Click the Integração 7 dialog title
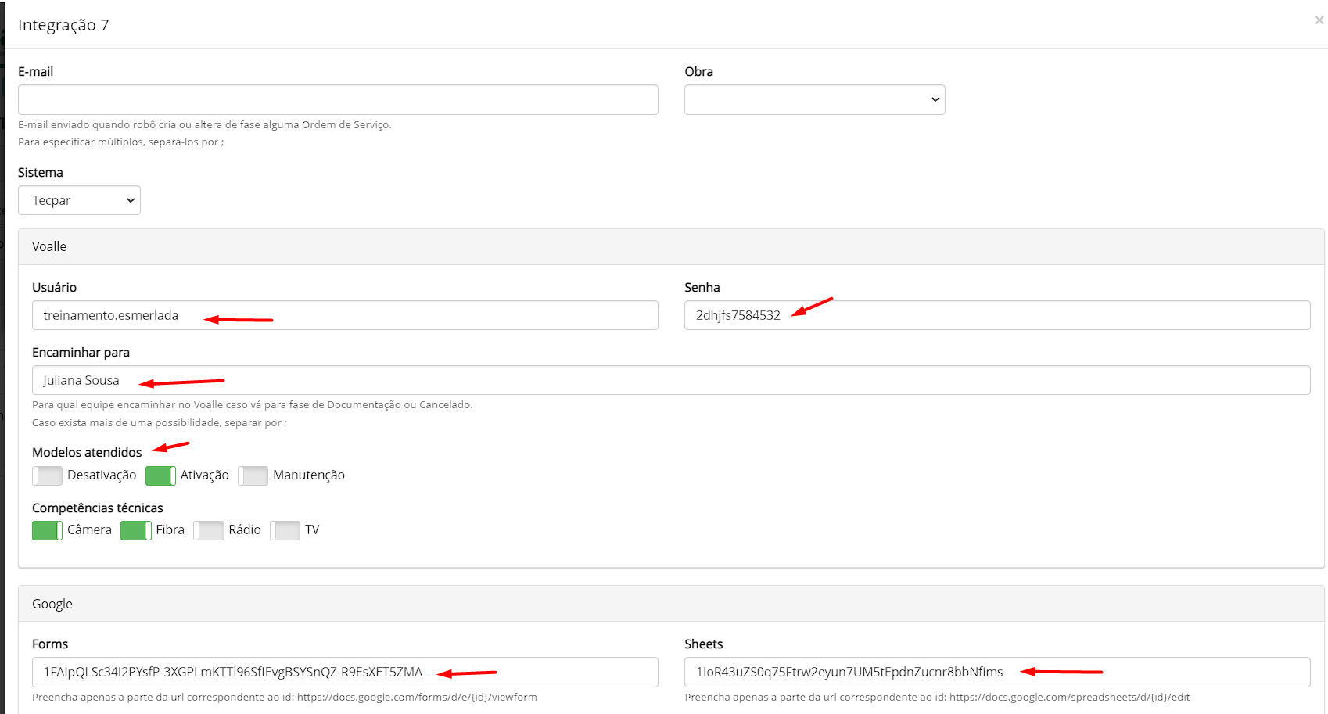 click(x=63, y=25)
